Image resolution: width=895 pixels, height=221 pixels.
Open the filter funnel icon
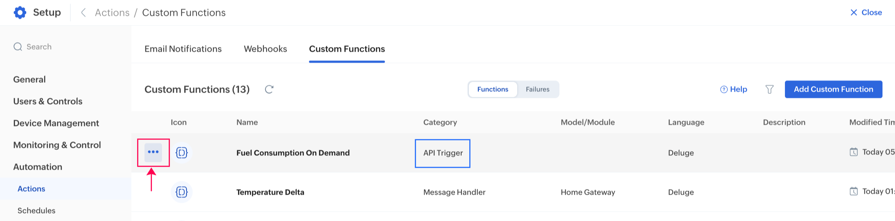click(769, 89)
